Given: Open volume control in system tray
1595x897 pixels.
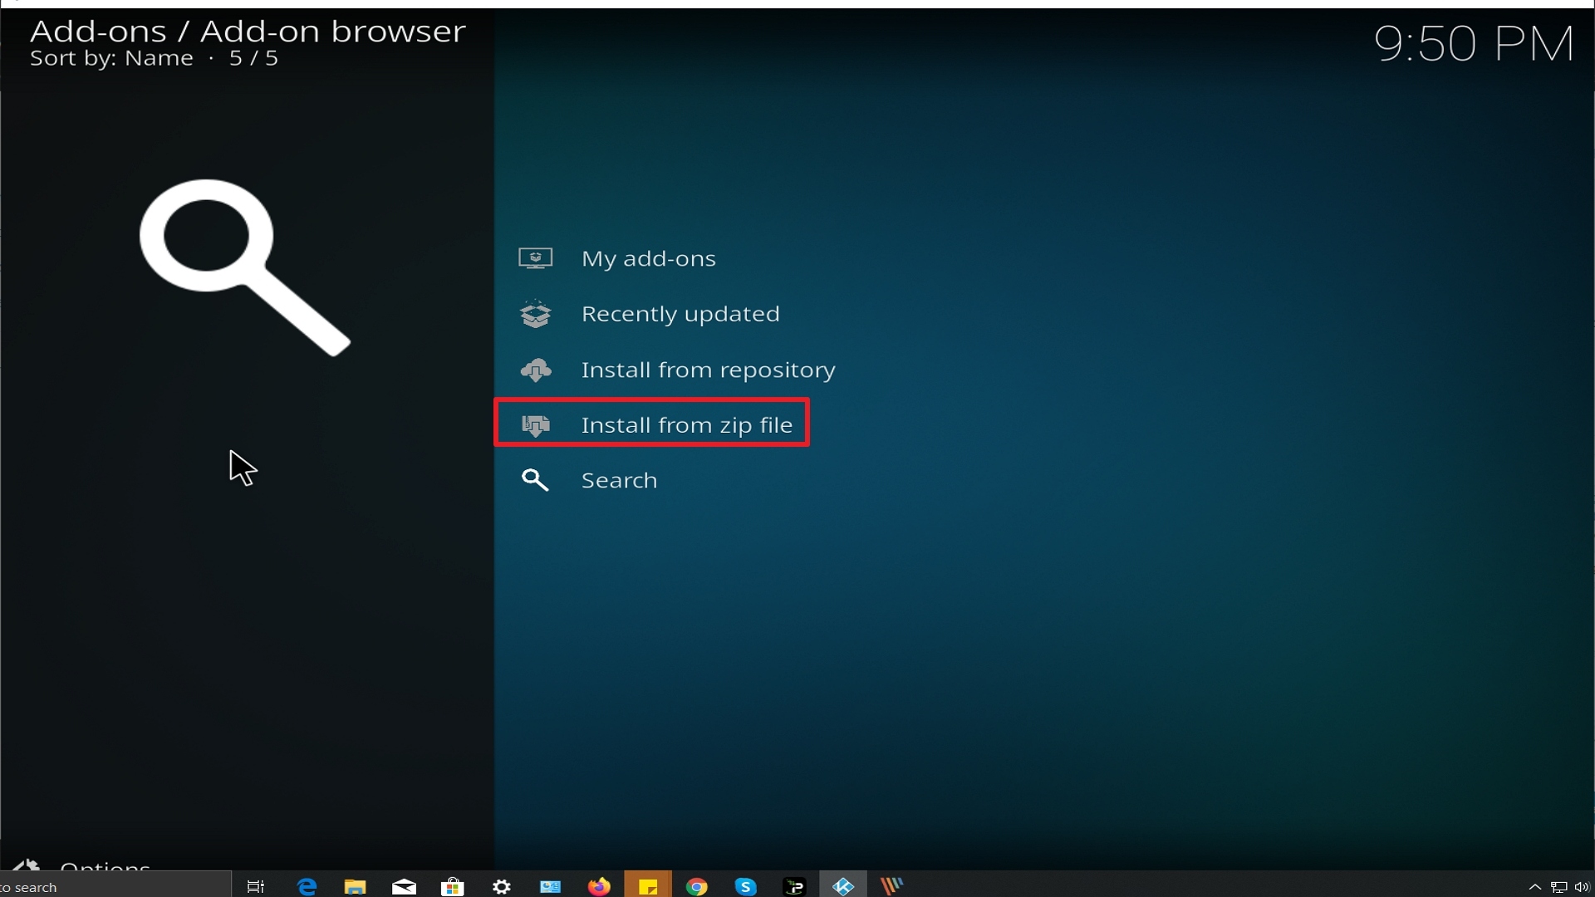Looking at the screenshot, I should click(1582, 887).
